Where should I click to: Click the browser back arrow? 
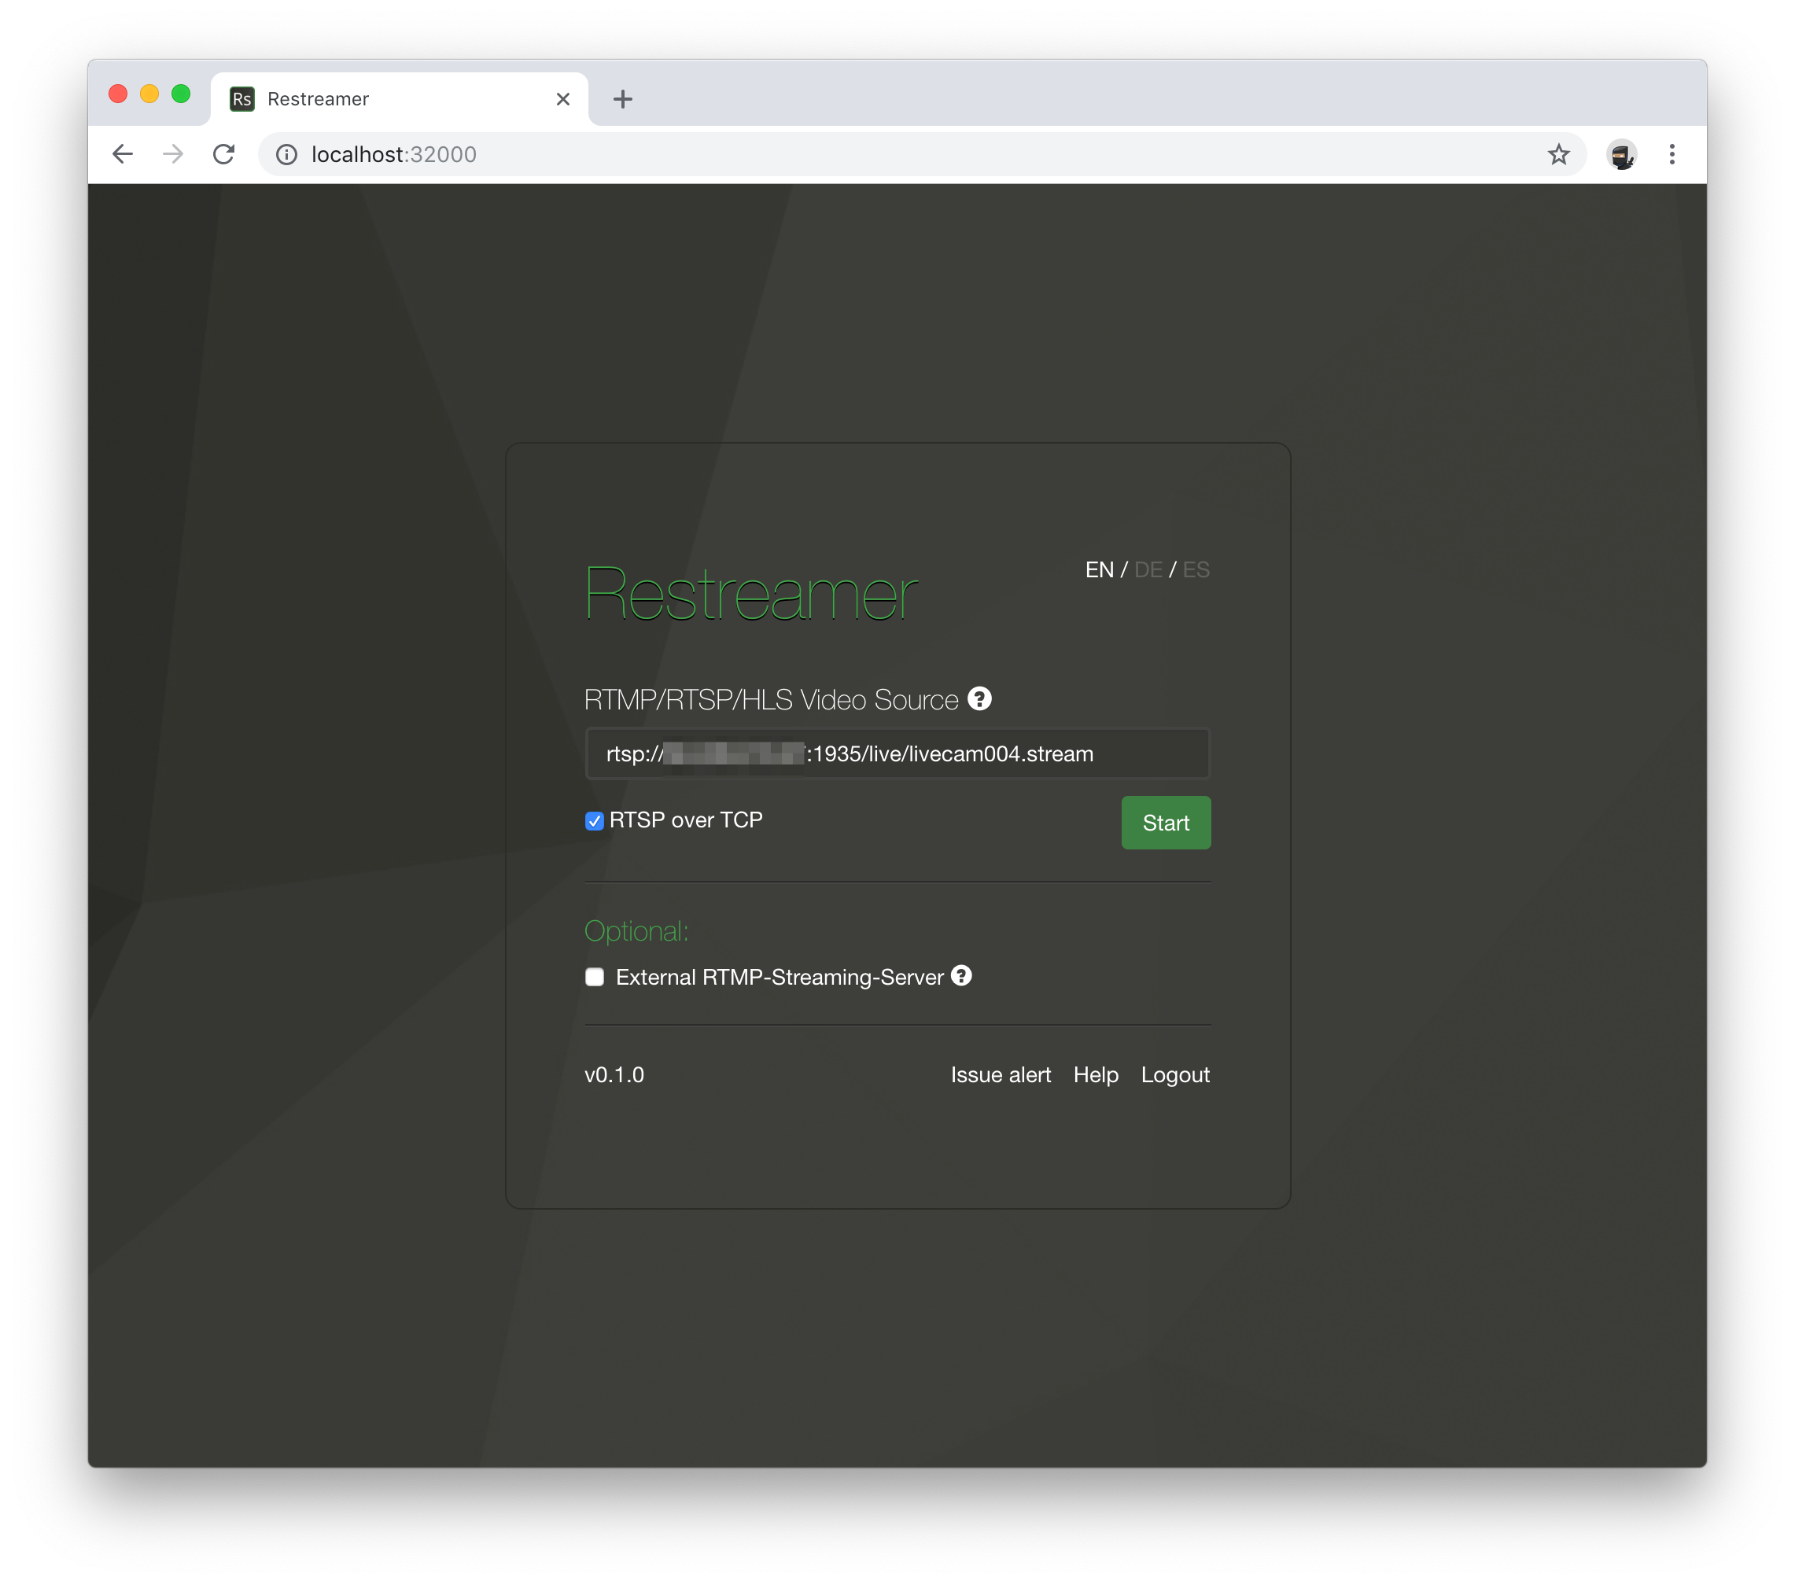coord(123,154)
